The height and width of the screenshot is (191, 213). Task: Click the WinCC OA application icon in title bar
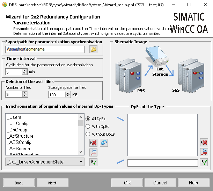(5, 5)
